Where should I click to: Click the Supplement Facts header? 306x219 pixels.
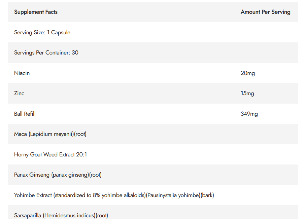[36, 12]
